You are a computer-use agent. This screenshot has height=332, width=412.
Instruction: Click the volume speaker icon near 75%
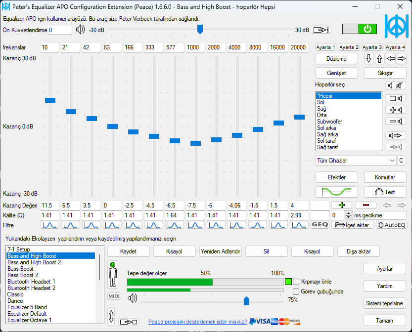(133, 298)
